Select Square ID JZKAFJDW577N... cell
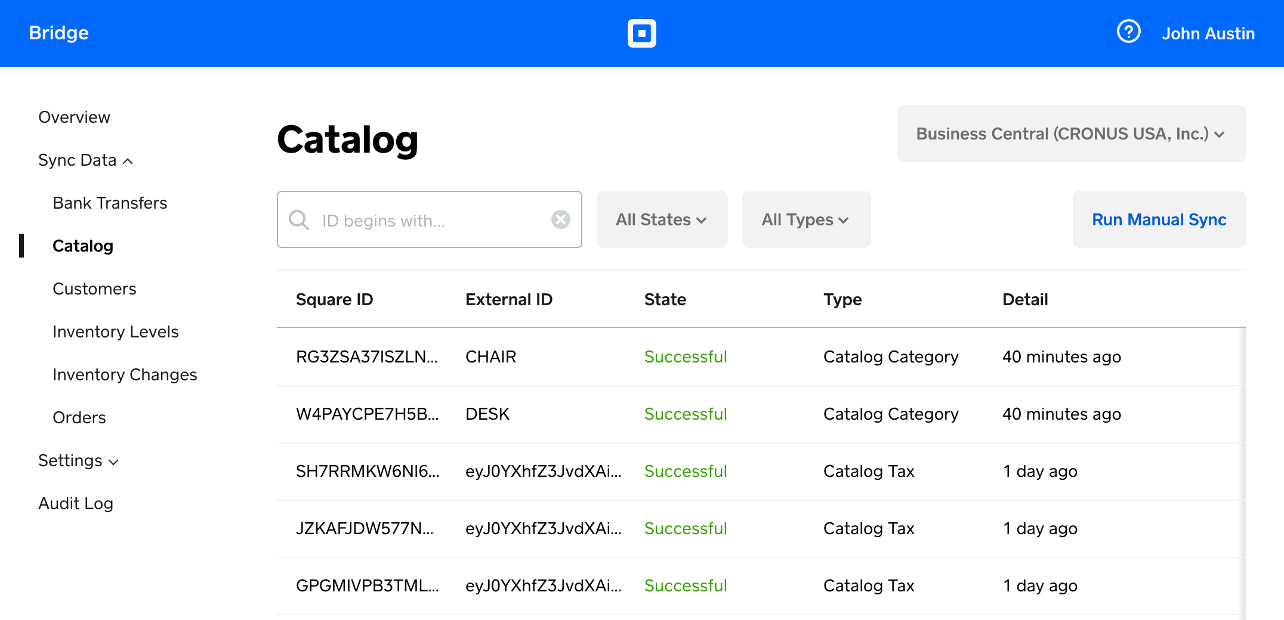Viewport: 1284px width, 620px height. (x=365, y=528)
